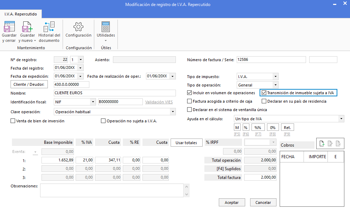Image resolution: width=350 pixels, height=212 pixels.
Task: Click the Cliente / Deudor button
Action: coord(29,84)
